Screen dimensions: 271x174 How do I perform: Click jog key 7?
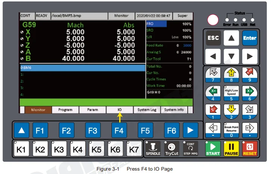coord(213,75)
